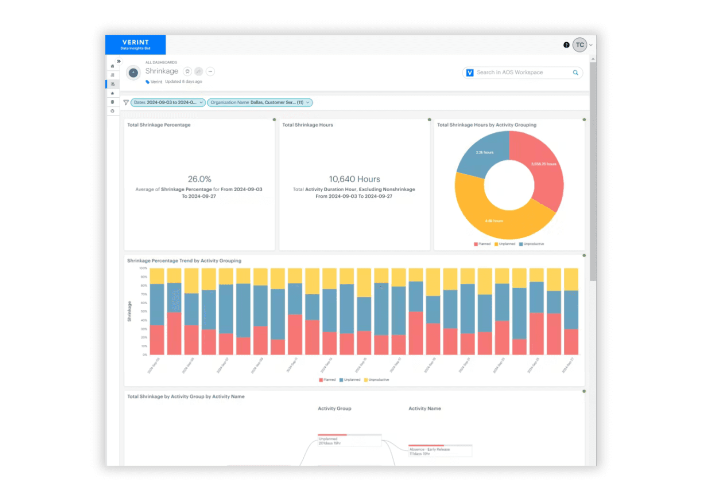Screen dimensions: 702x501
Task: Go to ALL DASHBOARDS breadcrumb
Action: 161,62
